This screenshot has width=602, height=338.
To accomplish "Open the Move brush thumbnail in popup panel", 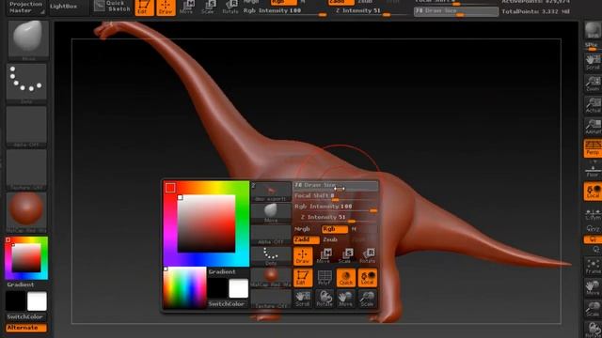I will pos(271,213).
